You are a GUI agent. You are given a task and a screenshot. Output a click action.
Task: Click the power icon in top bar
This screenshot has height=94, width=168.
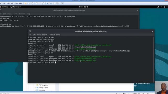pyautogui.click(x=165, y=7)
